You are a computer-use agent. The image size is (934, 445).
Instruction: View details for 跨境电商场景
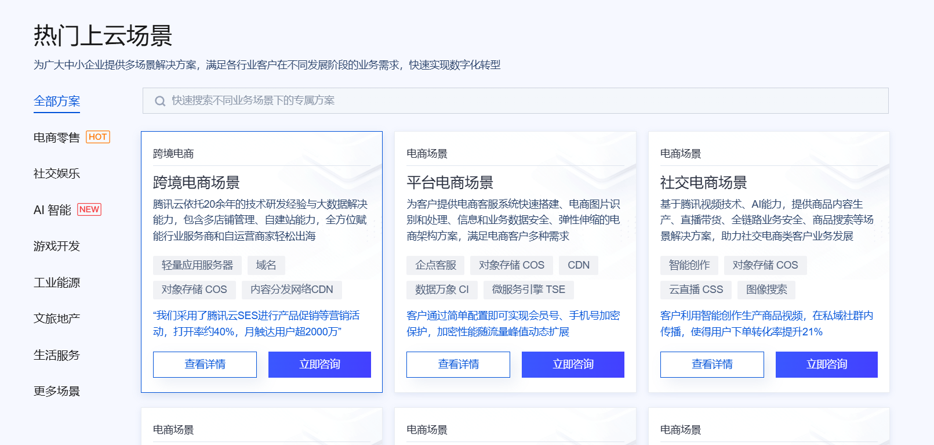pos(205,364)
